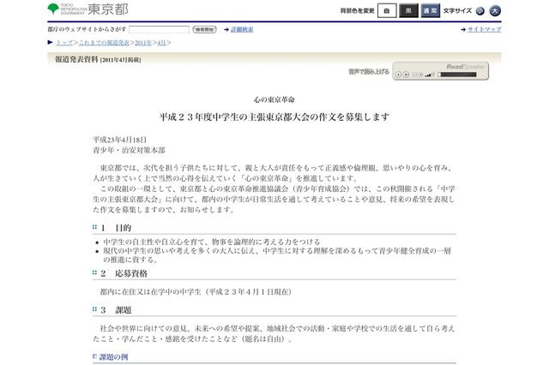Image resolution: width=549 pixels, height=365 pixels.
Task: Click the 検索開始 search button
Action: click(204, 30)
